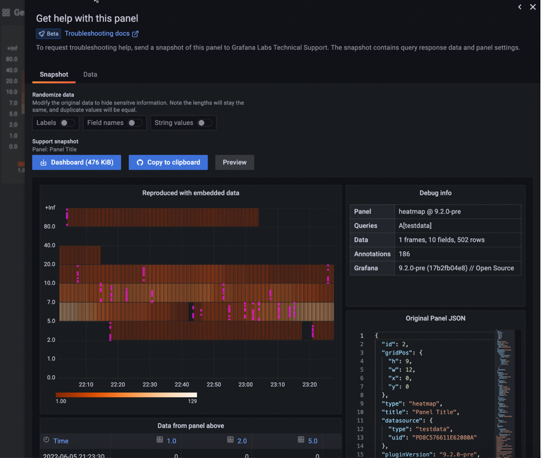Click number field icon beside 5.0 column
This screenshot has height=458, width=542.
coord(301,440)
